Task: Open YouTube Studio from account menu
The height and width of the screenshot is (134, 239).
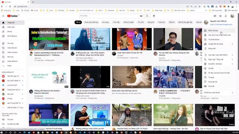Action: (219, 39)
